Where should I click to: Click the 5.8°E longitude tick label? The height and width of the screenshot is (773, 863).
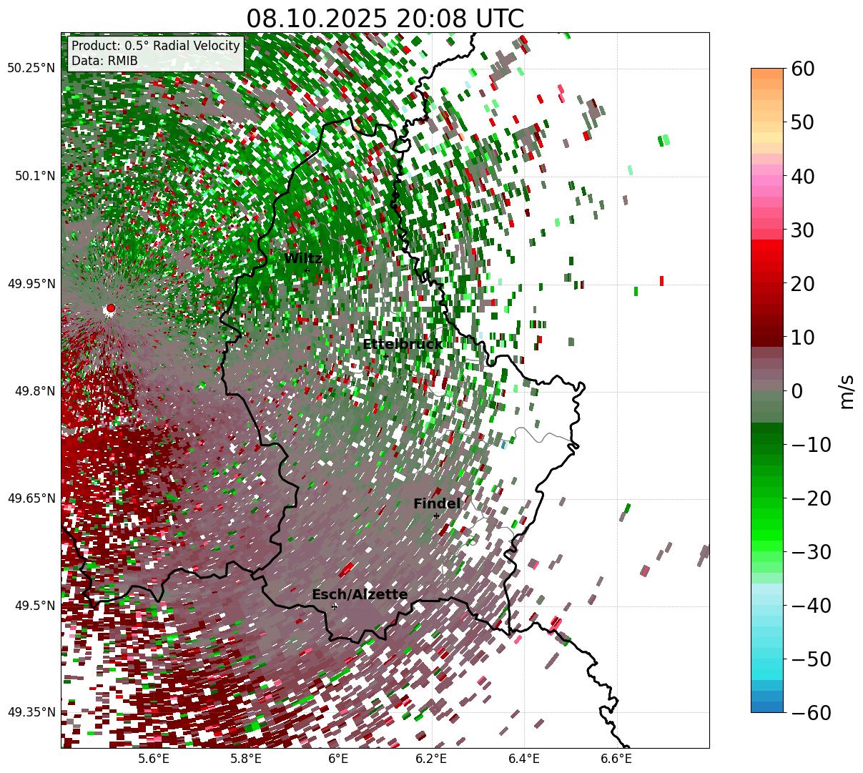pyautogui.click(x=246, y=758)
